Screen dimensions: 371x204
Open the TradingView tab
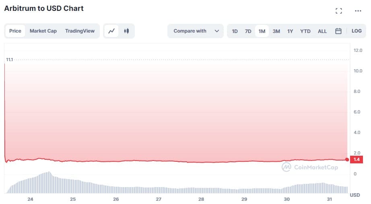point(80,31)
